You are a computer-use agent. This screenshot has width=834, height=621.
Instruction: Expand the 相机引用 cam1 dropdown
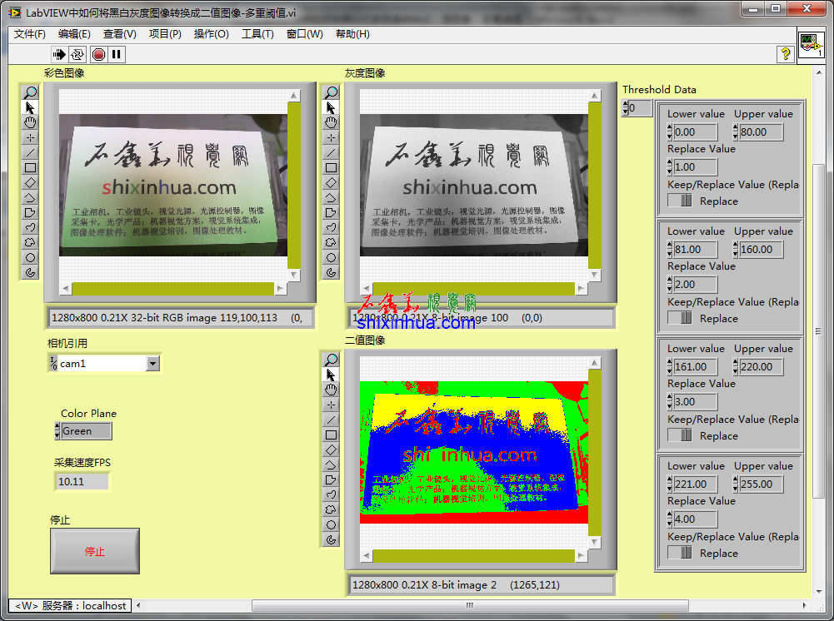(x=152, y=363)
